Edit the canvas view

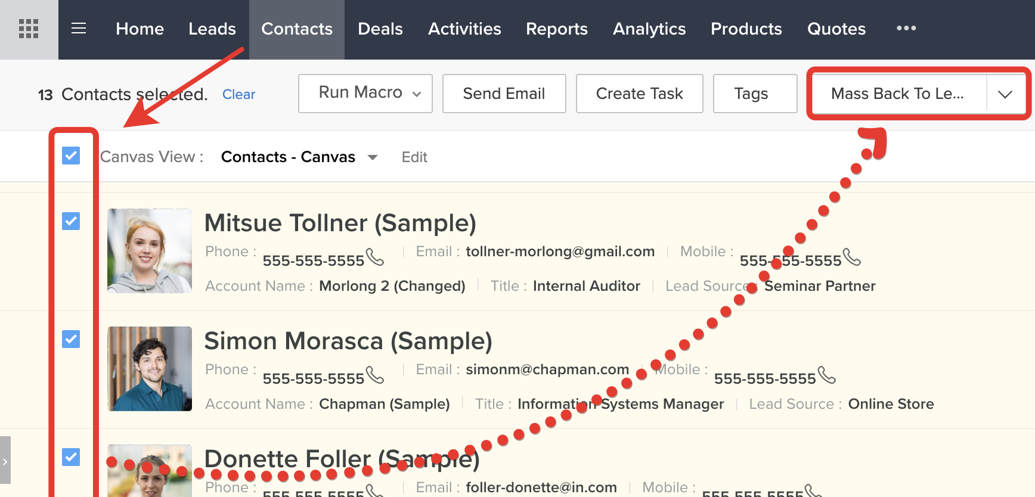tap(414, 157)
